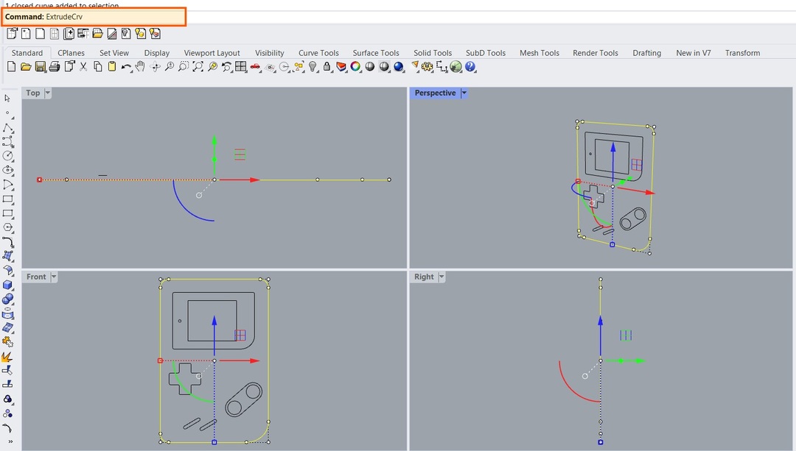Click the blue Z-axis gumball arrow in Right viewport

pos(601,321)
